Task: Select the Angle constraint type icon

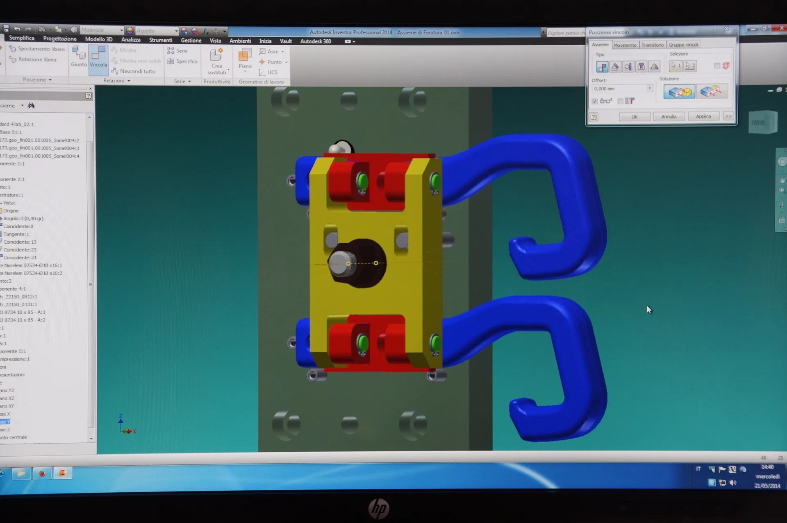Action: (x=615, y=66)
